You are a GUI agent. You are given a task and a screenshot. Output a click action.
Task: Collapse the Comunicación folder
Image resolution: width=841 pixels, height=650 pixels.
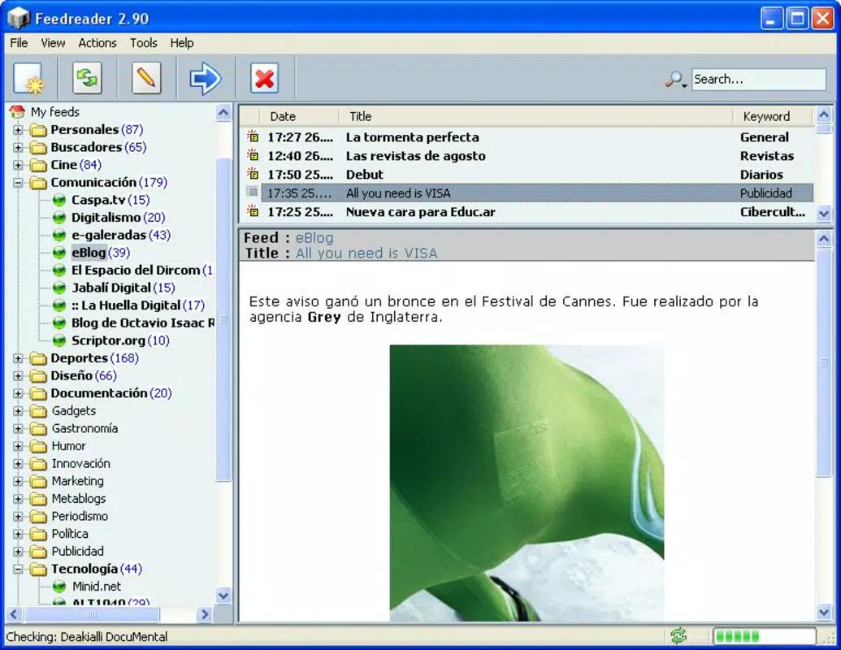click(x=18, y=183)
